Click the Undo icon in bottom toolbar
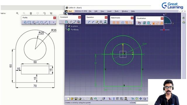 (95, 99)
